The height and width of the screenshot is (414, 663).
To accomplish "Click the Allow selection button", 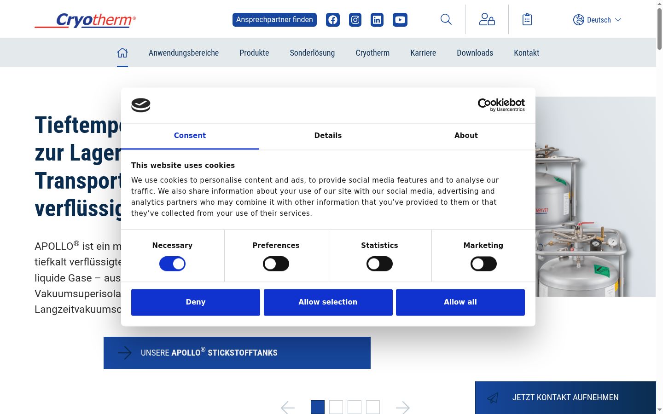I will tap(328, 302).
